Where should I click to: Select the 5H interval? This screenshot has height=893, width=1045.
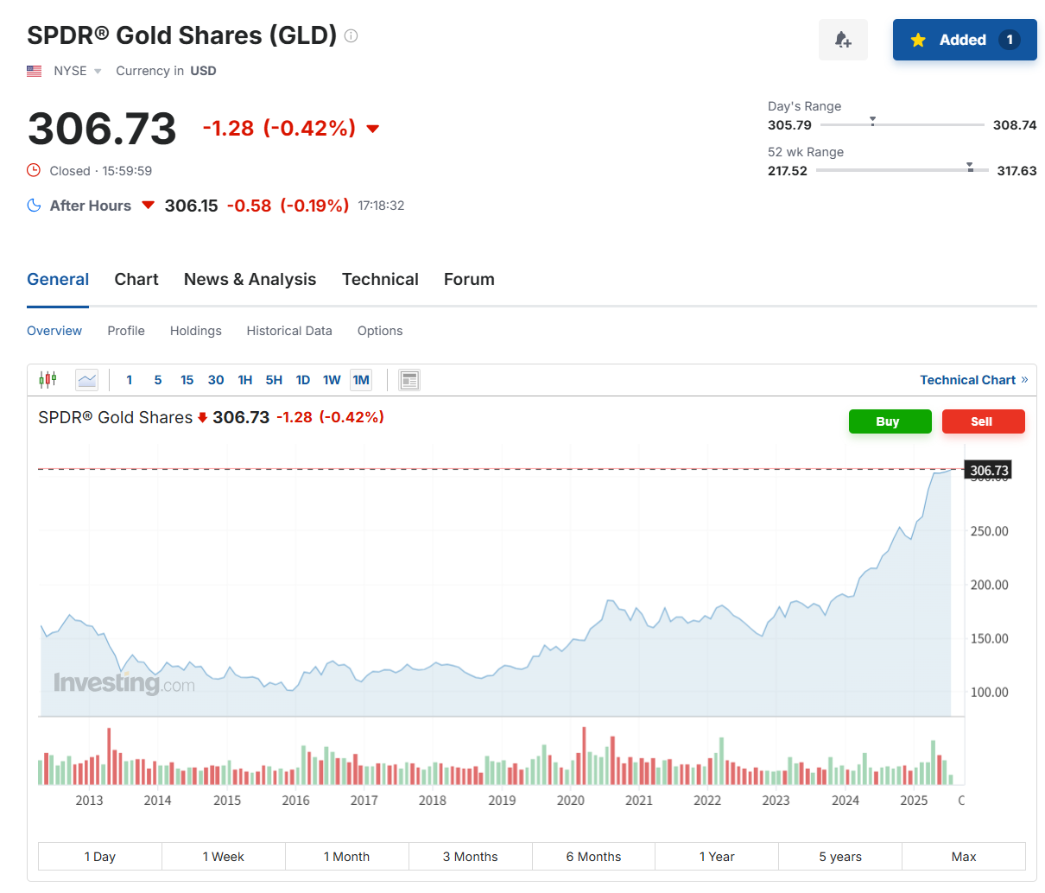pyautogui.click(x=274, y=380)
